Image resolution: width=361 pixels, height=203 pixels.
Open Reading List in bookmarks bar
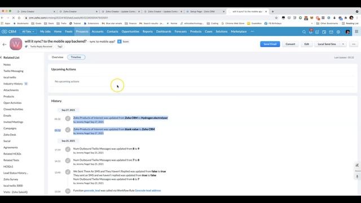coord(350,24)
